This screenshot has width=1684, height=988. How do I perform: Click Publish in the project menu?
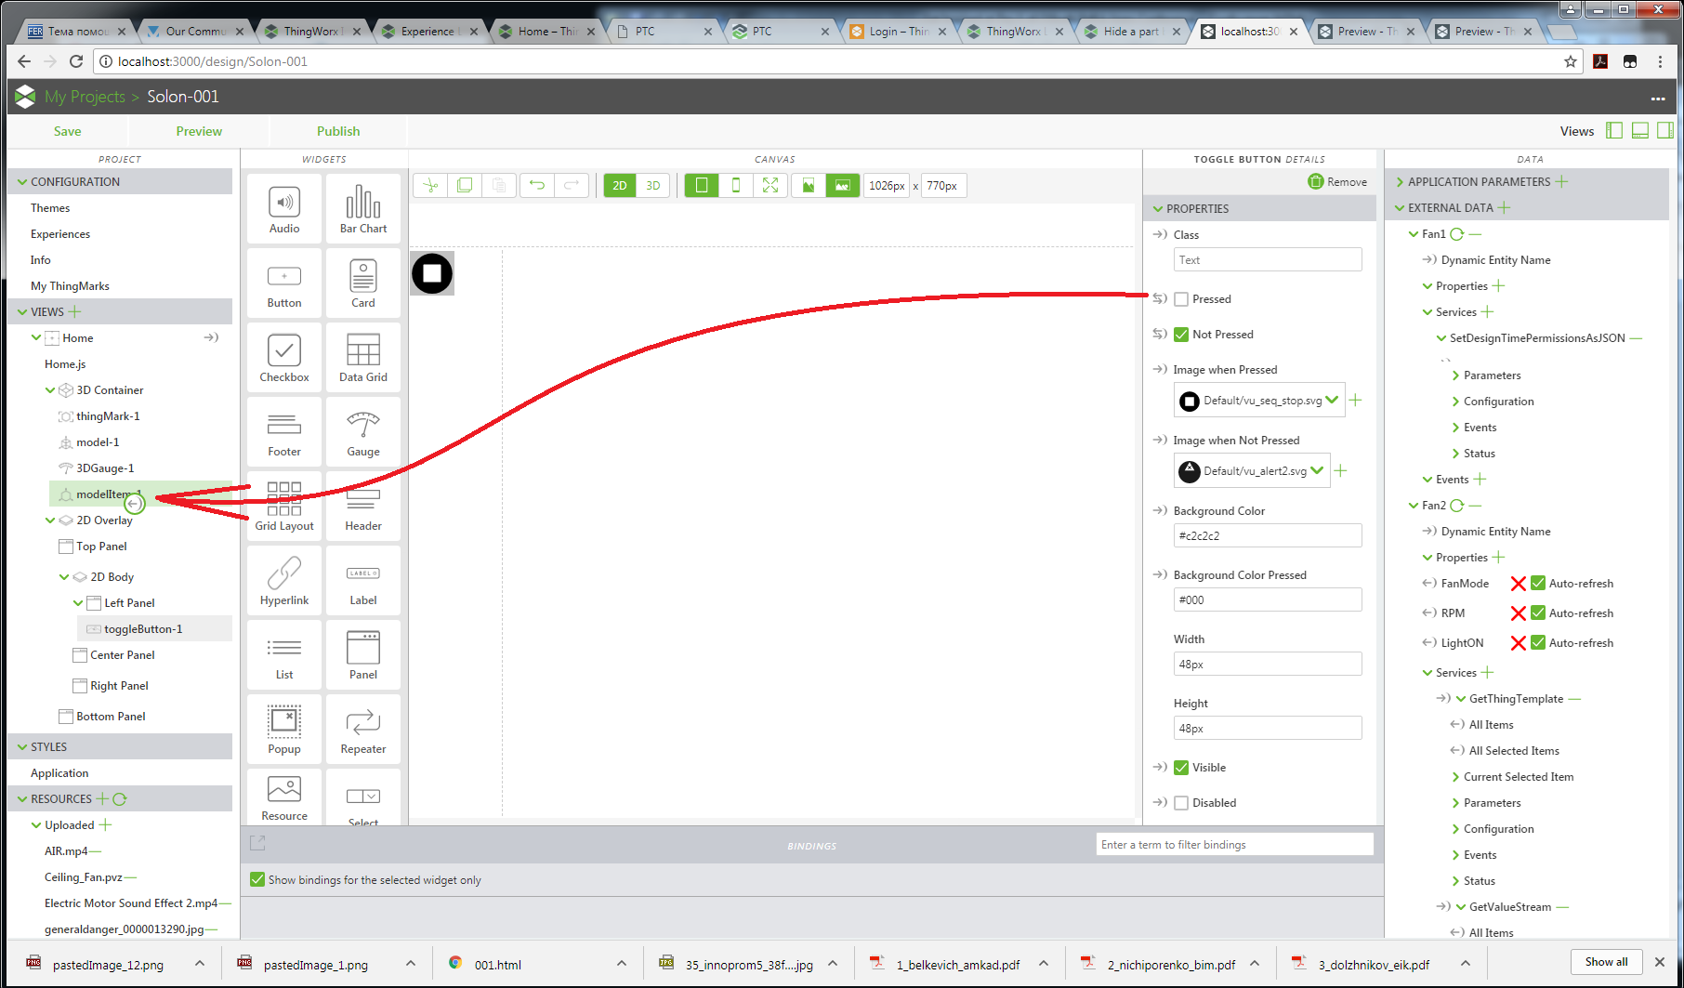(x=338, y=131)
